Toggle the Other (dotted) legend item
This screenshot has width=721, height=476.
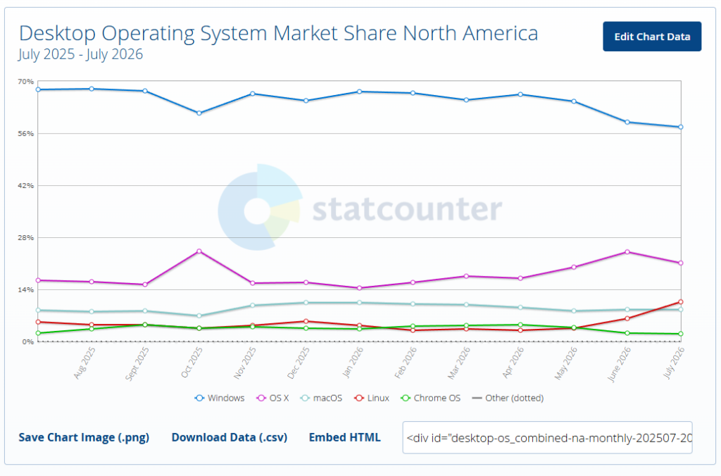508,399
